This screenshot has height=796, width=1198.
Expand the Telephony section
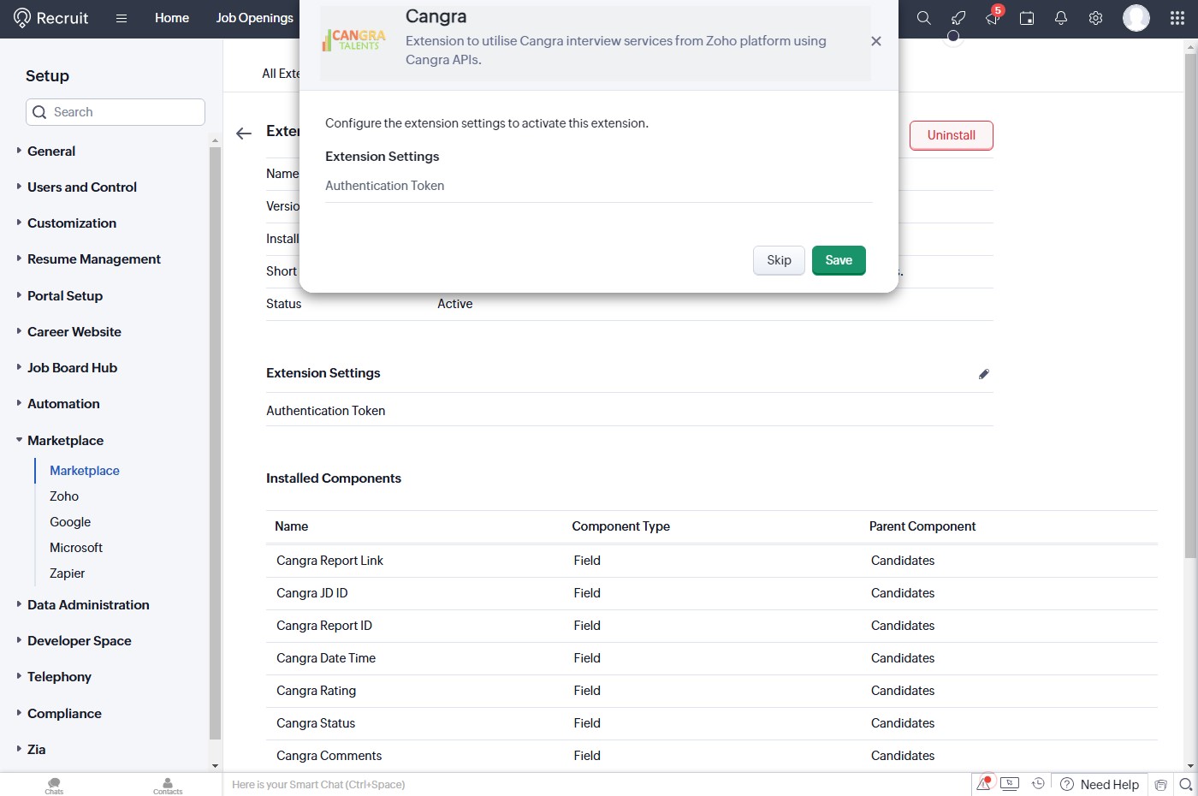coord(59,676)
